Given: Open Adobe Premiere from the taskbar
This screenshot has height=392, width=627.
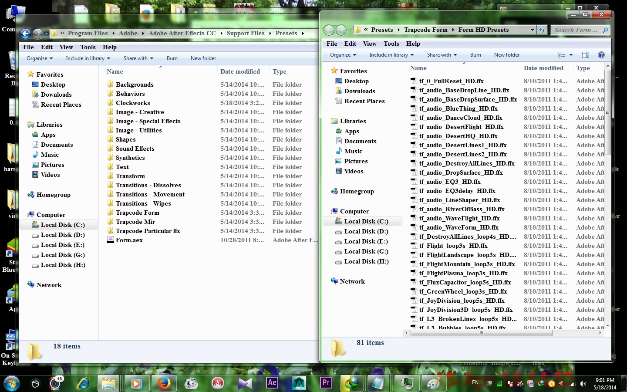Looking at the screenshot, I should click(x=326, y=383).
